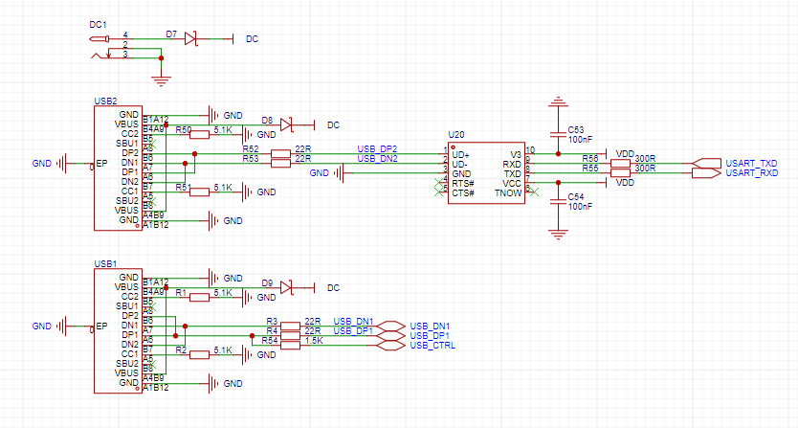Select the TNOW pin name on U20
Screen dimensions: 798x428
tap(508, 193)
